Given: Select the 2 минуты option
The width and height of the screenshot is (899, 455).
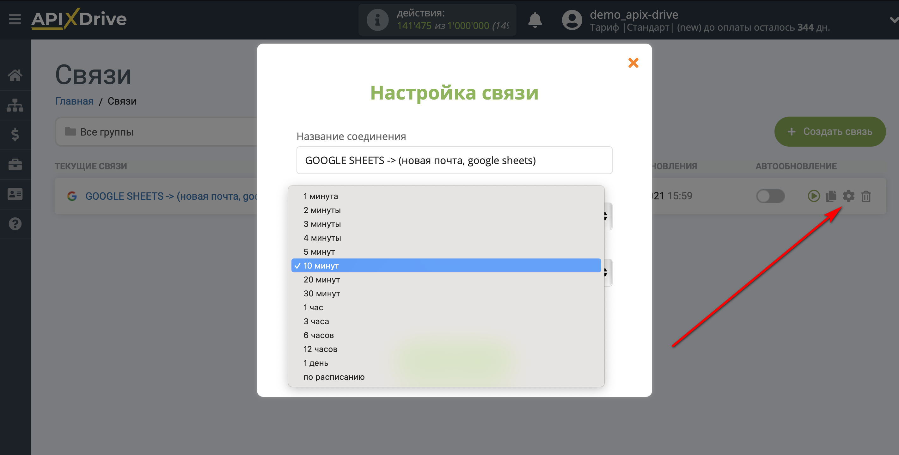Looking at the screenshot, I should point(446,210).
